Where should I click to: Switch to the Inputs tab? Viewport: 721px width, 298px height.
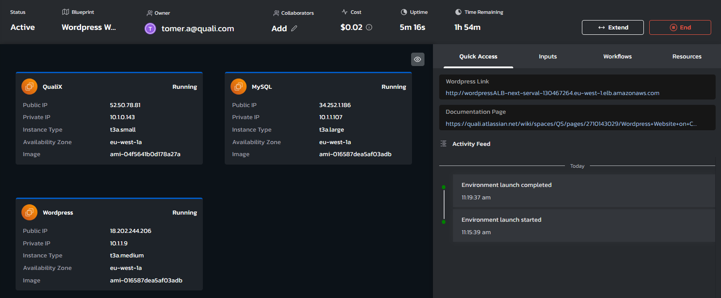pos(548,57)
